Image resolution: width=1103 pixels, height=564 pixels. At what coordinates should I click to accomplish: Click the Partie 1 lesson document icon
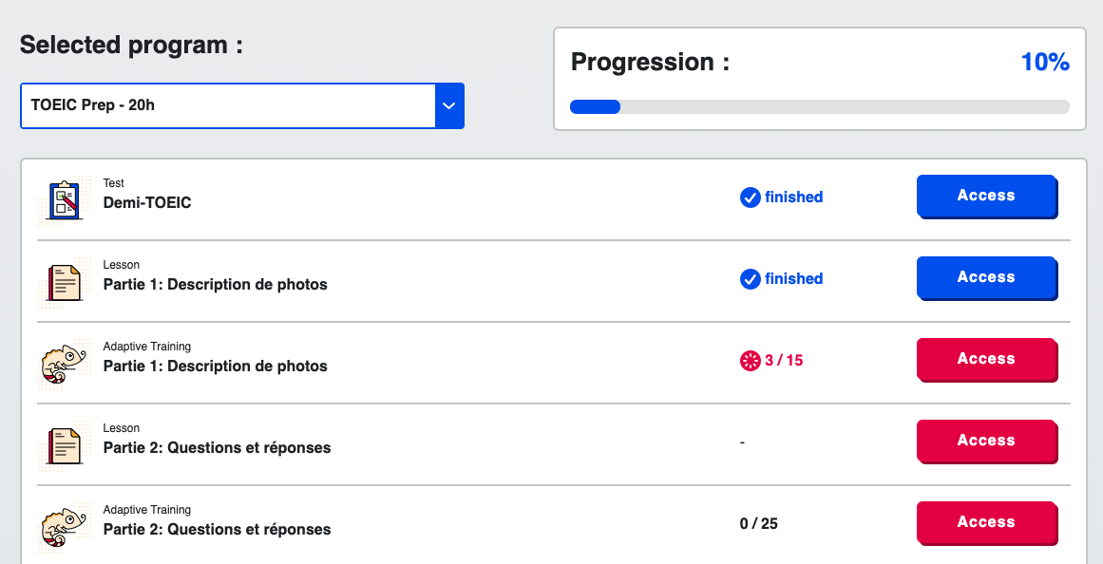click(65, 282)
